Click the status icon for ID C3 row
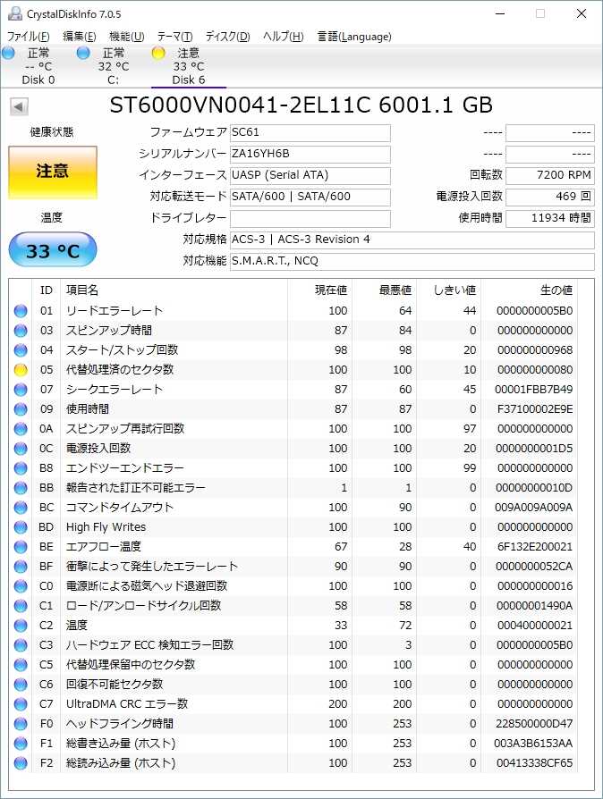603x799 pixels. [21, 645]
